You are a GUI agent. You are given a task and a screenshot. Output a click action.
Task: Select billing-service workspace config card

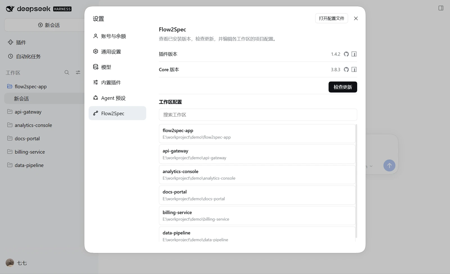point(257,216)
